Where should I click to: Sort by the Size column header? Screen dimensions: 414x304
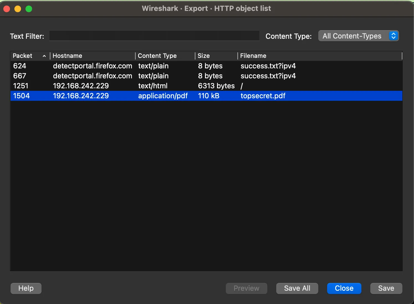coord(204,56)
